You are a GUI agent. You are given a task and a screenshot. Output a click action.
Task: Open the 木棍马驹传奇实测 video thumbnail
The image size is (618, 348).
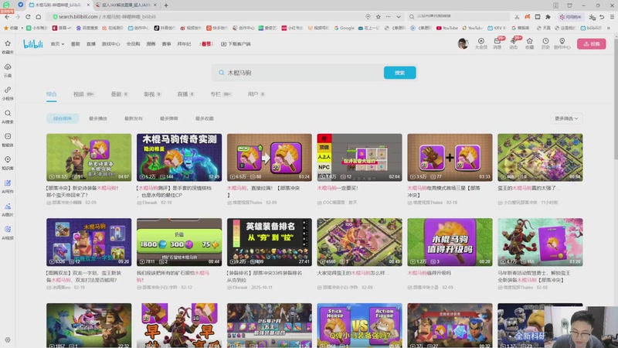pos(179,158)
